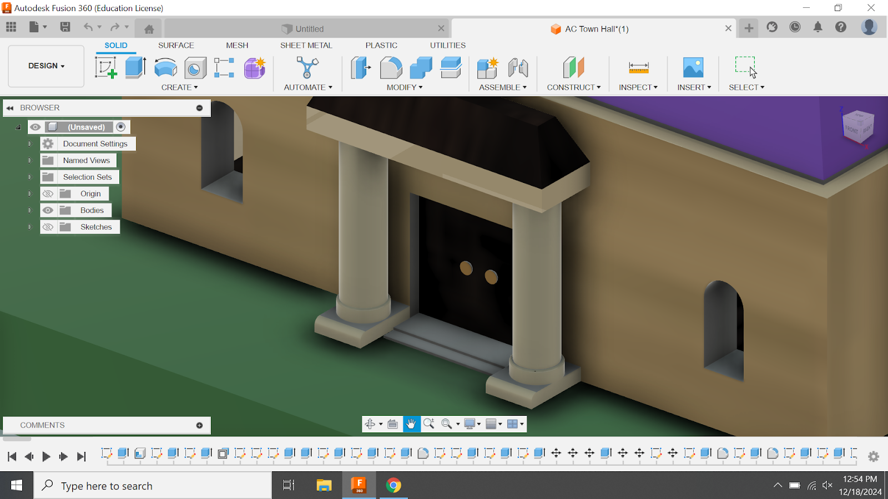Select the Combine tool
Screen dimensions: 888x499
(x=421, y=68)
